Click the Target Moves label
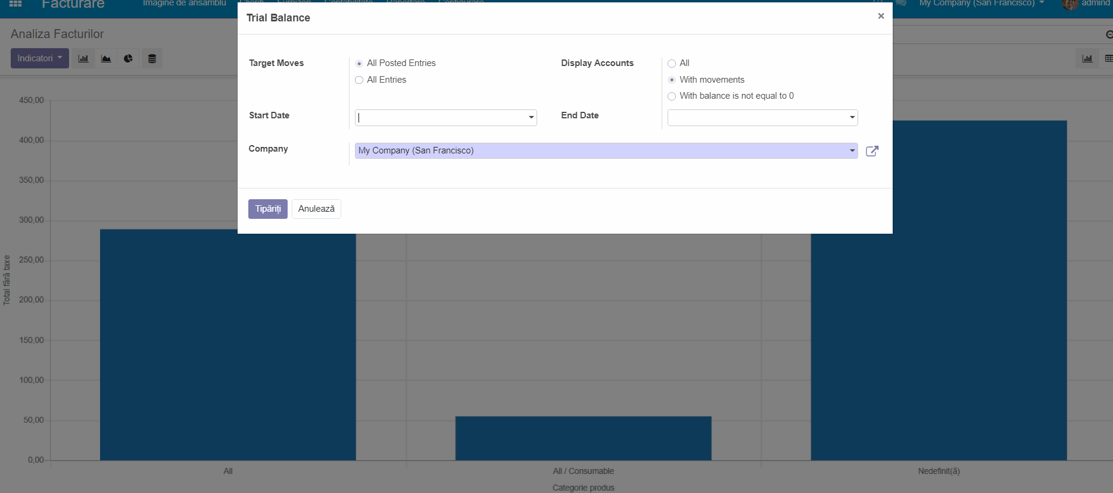The image size is (1113, 493). click(x=276, y=63)
